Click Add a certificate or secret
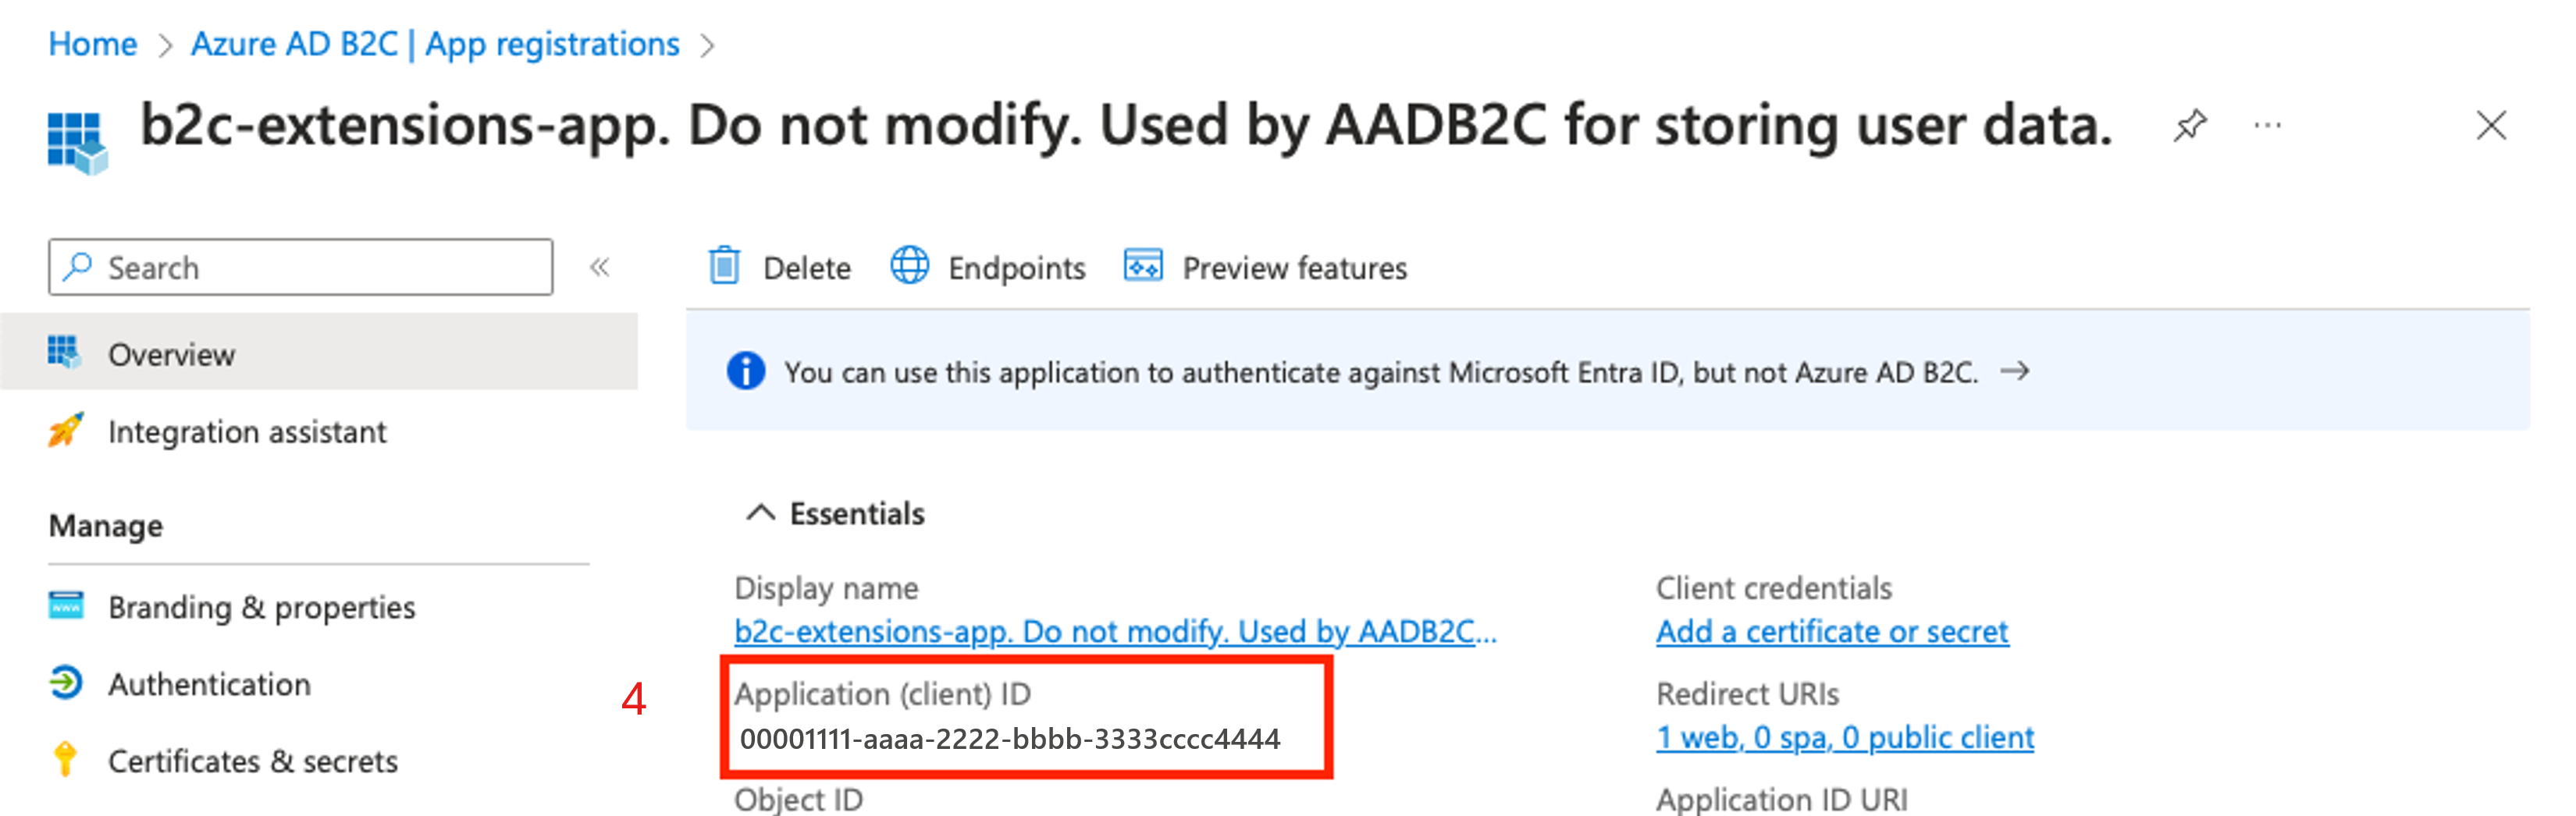 pos(1832,631)
